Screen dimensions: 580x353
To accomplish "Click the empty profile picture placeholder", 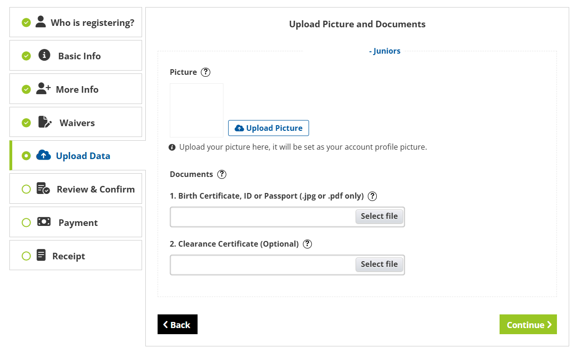I will (197, 111).
